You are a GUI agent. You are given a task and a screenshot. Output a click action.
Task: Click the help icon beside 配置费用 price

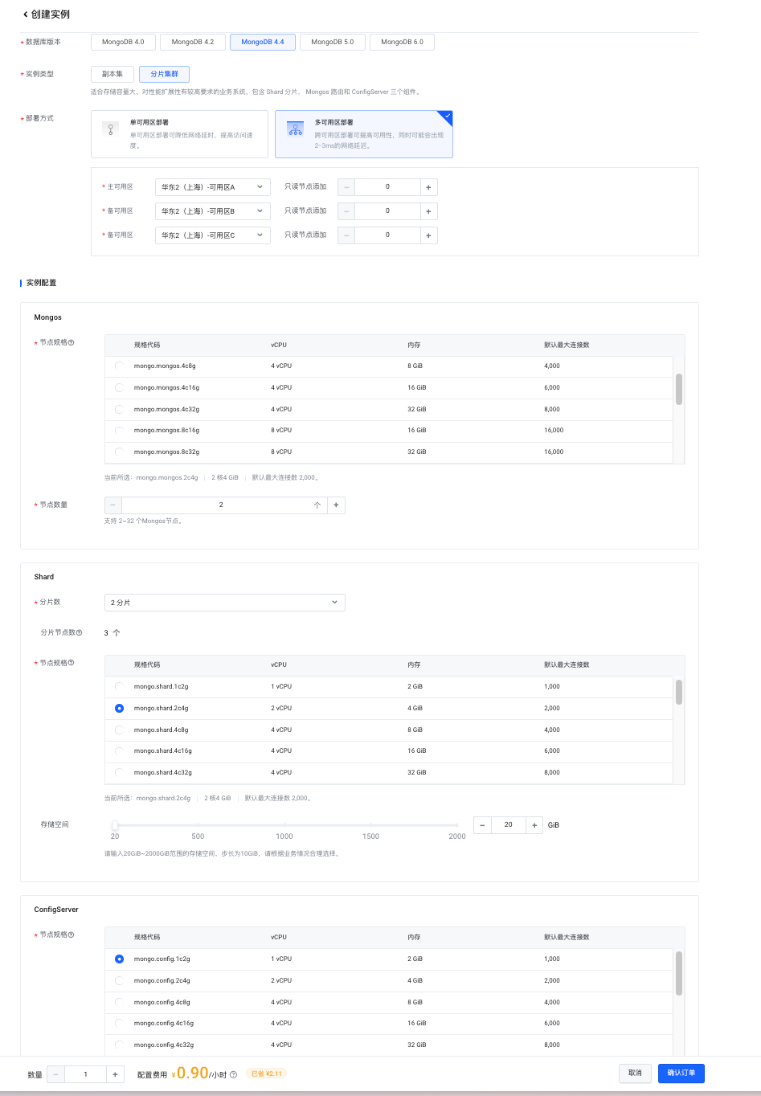(x=233, y=1074)
